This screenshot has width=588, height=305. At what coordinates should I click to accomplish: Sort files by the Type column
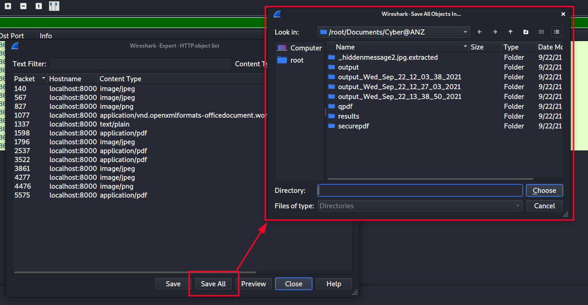(518, 47)
